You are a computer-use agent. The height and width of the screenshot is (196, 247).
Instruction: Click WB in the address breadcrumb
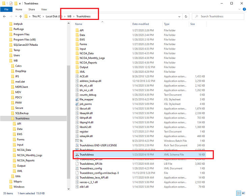69,17
